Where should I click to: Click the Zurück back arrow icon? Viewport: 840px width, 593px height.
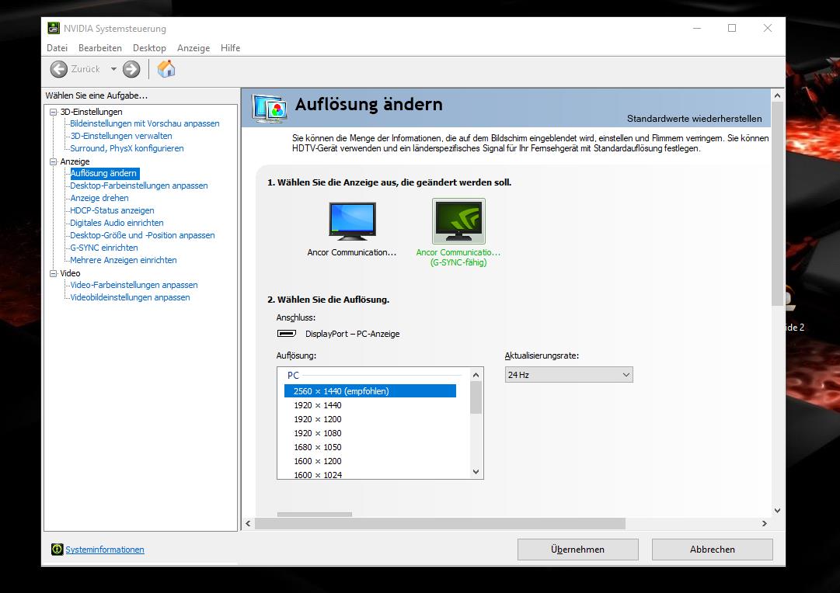59,69
